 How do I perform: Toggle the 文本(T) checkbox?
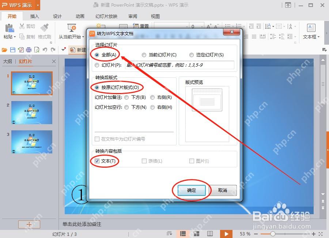click(97, 161)
